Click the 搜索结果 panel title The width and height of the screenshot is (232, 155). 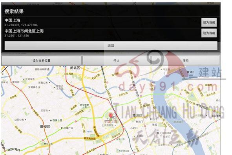tap(14, 11)
